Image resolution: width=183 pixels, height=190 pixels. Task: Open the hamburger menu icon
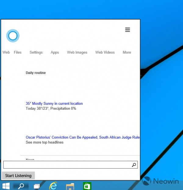127,30
